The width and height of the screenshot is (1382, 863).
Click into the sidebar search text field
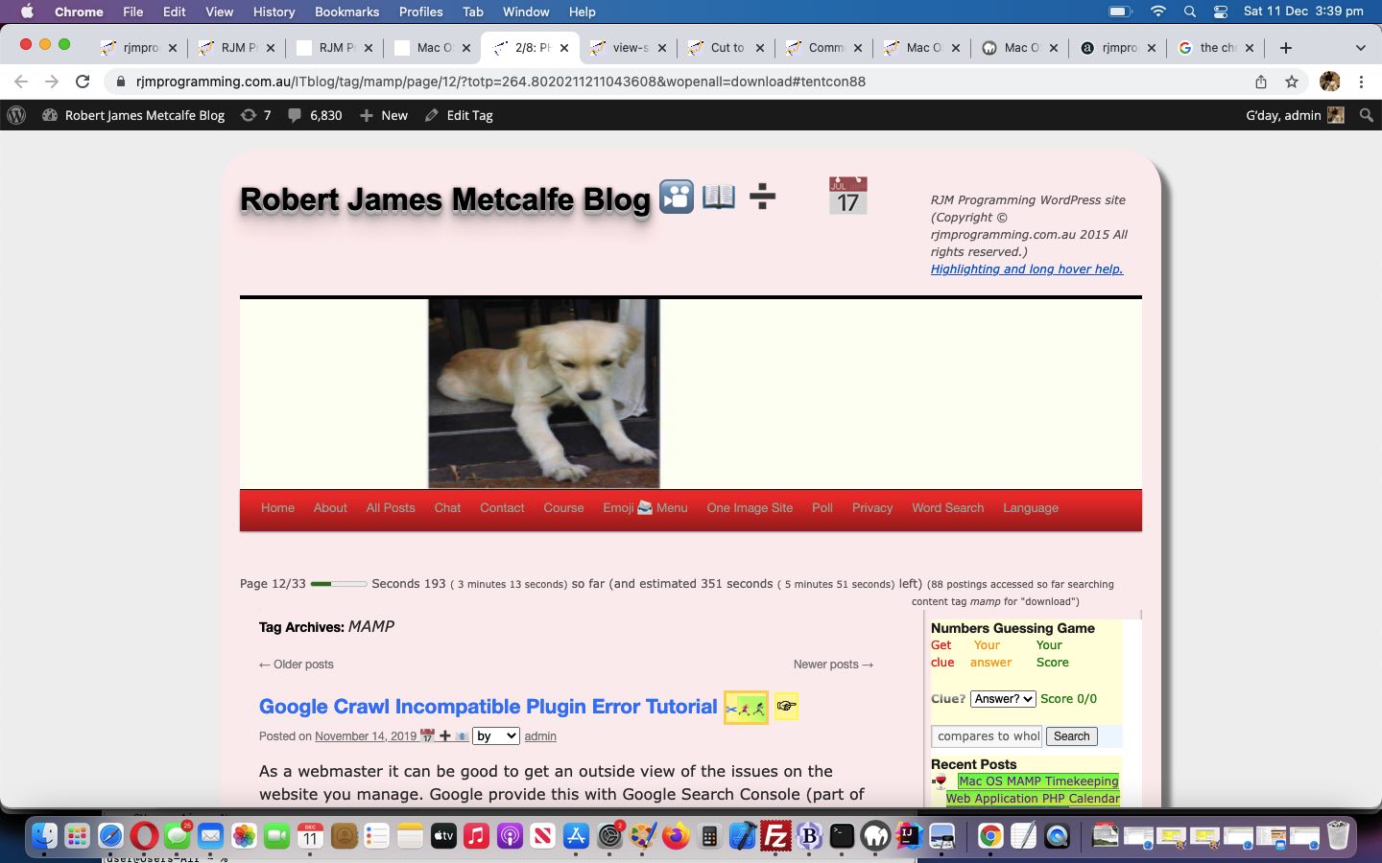click(x=987, y=736)
